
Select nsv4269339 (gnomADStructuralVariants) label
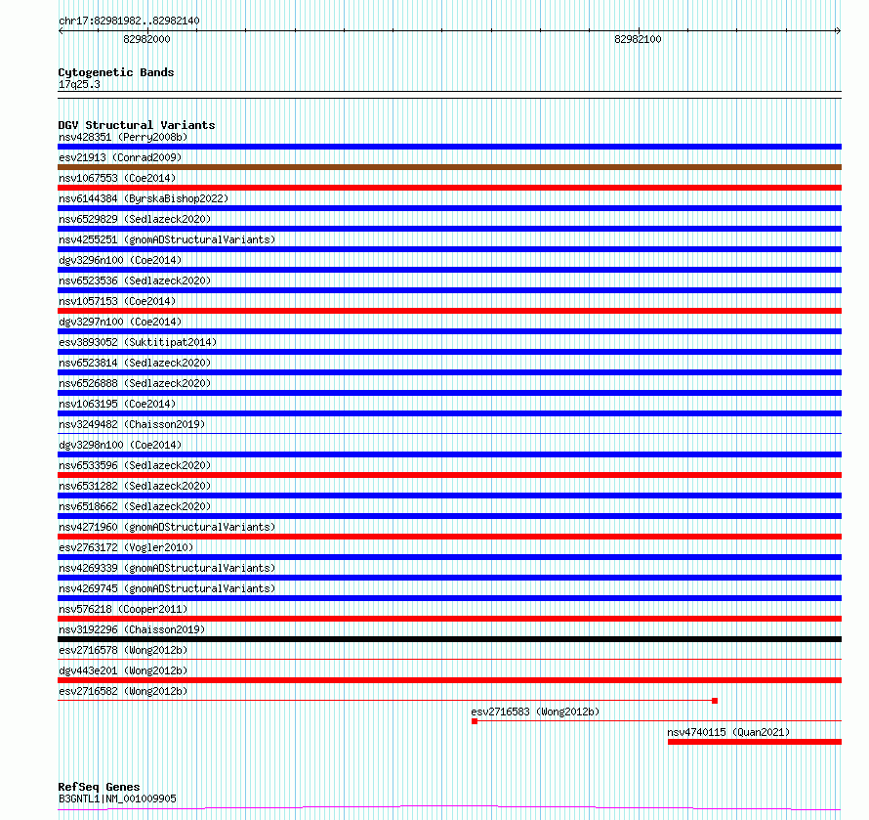[x=167, y=568]
